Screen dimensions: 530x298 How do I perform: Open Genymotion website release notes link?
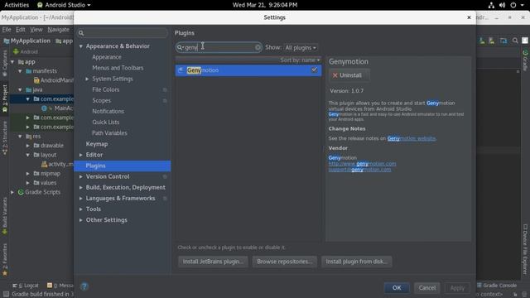pyautogui.click(x=412, y=138)
